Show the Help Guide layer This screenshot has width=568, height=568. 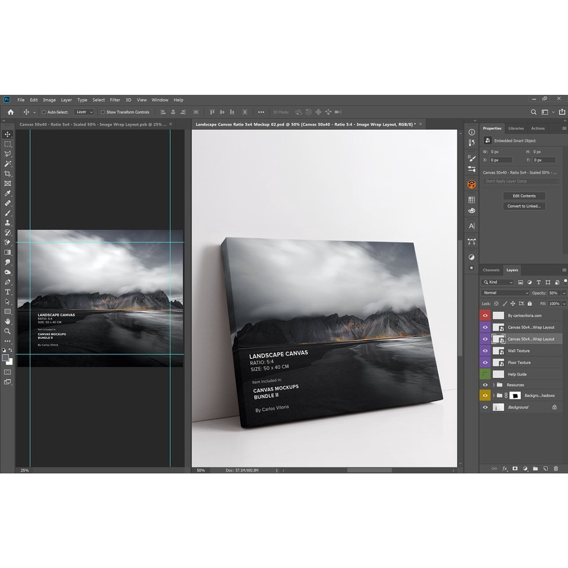click(x=485, y=374)
